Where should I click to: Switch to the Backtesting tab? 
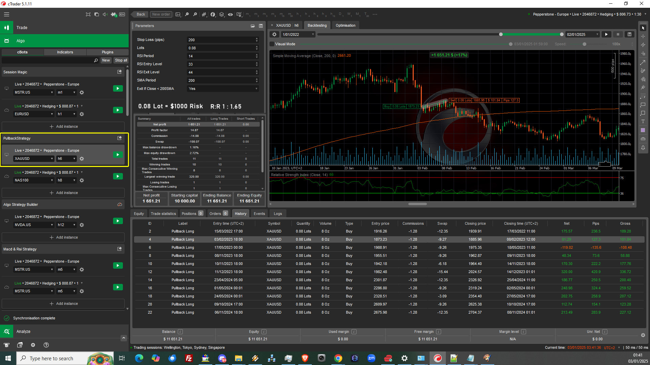(317, 25)
